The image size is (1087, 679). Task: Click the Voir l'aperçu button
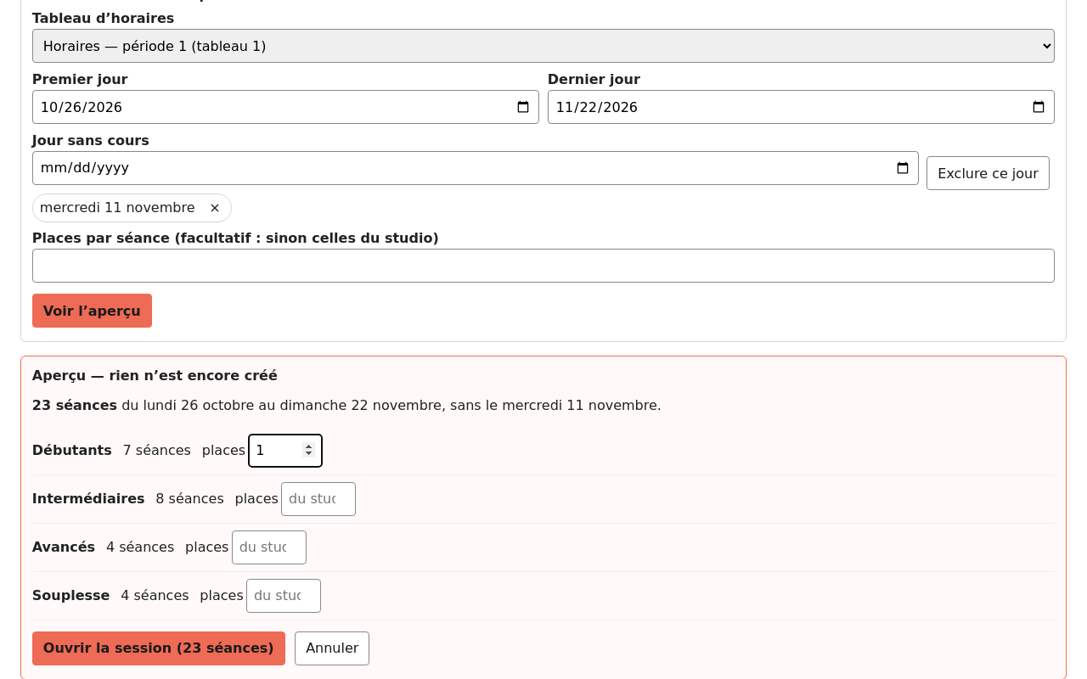click(x=92, y=311)
